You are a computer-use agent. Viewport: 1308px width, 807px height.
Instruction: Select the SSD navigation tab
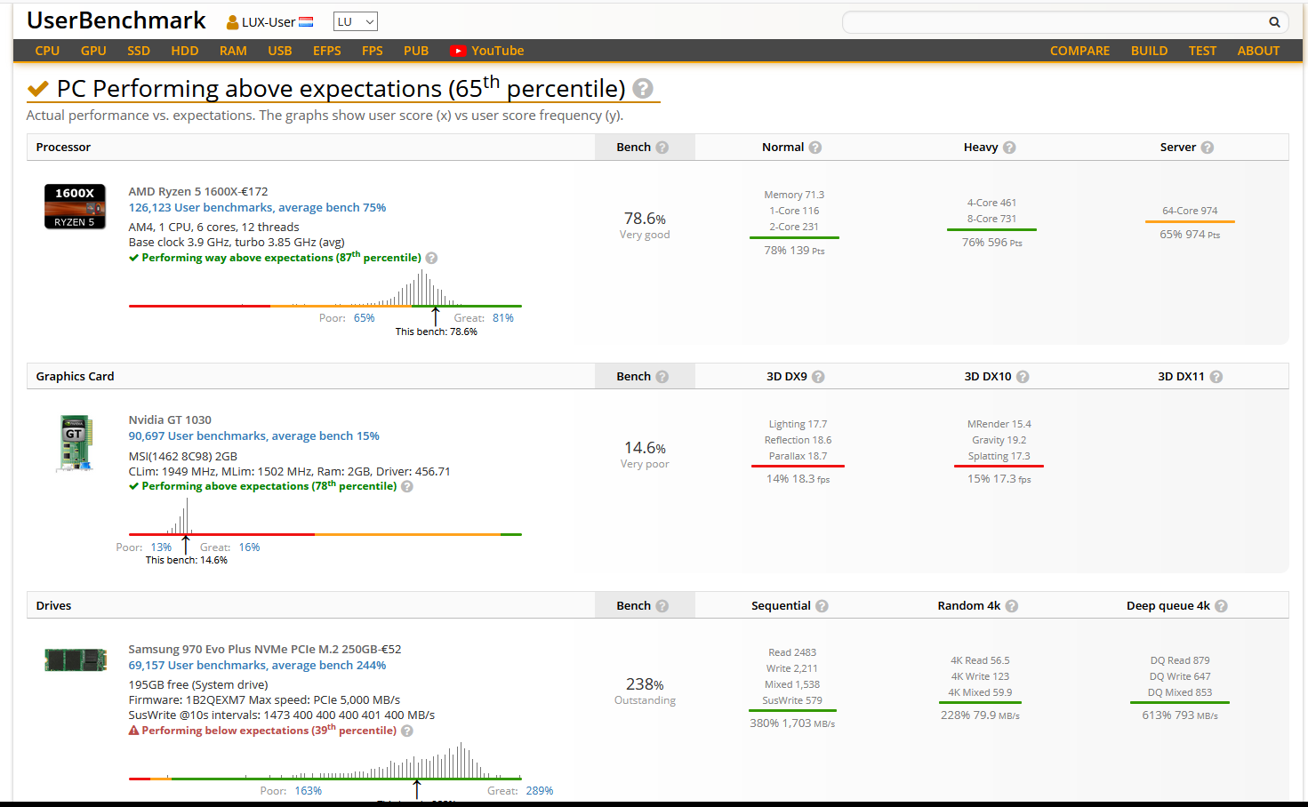(139, 51)
